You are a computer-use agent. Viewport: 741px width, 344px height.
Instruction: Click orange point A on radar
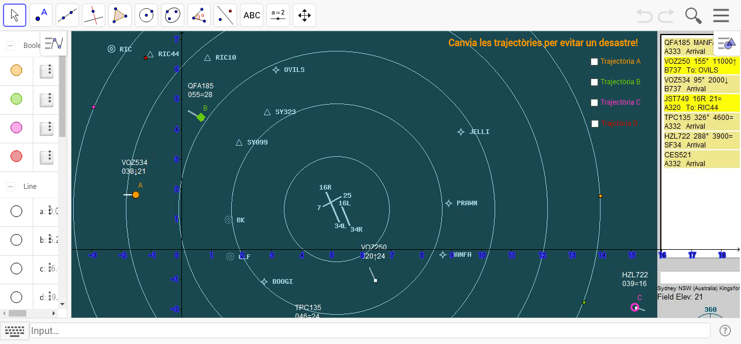[x=136, y=195]
